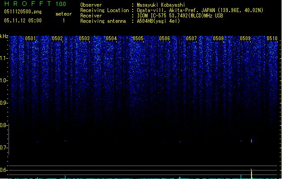Click the yellow intensity spike at bottom
Image resolution: width=282 pixels, height=179 pixels.
click(x=252, y=174)
